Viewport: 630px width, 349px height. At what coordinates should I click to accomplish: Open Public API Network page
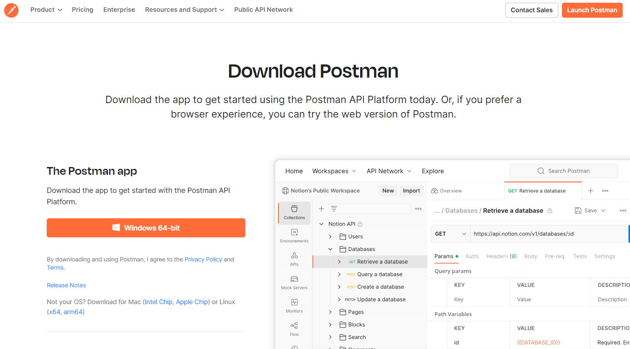pos(264,10)
